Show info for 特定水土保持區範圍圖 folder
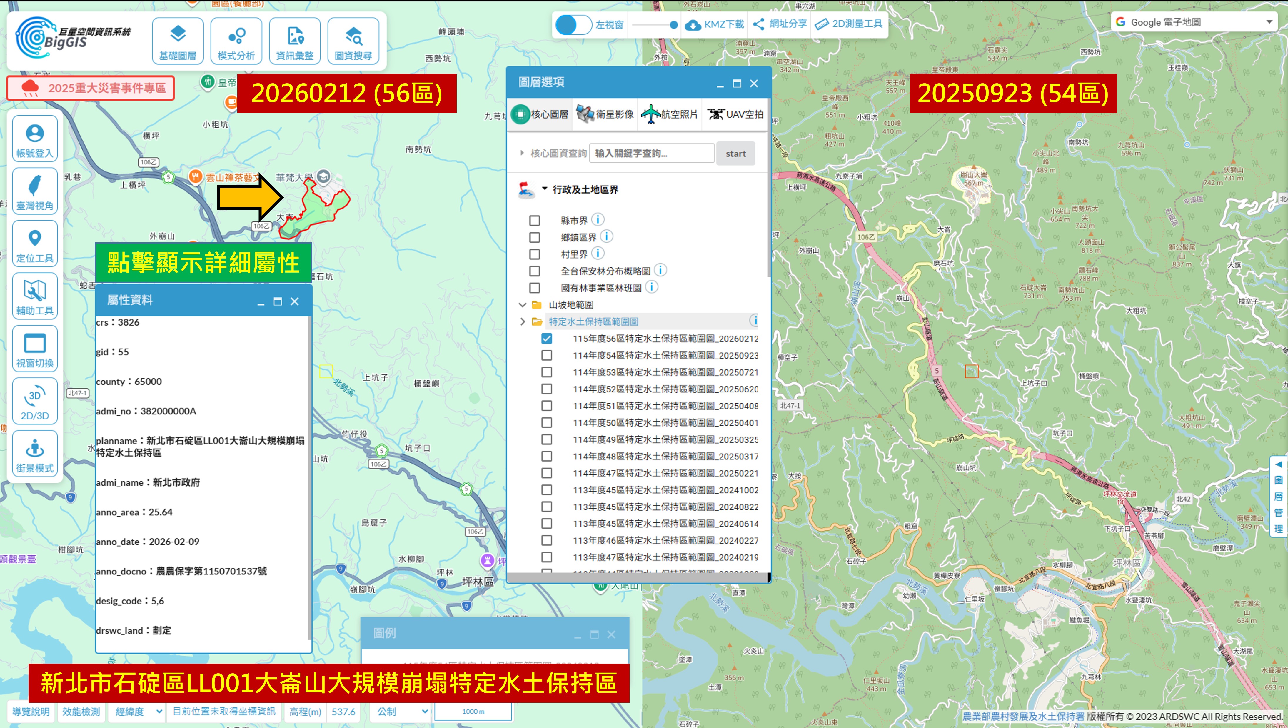 point(754,321)
